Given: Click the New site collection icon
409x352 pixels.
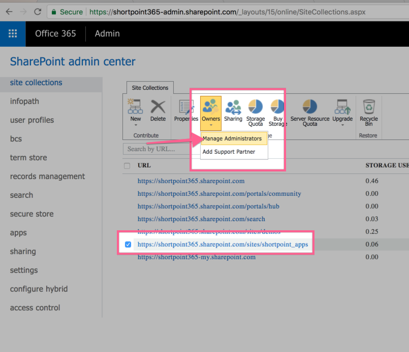Looking at the screenshot, I should point(135,108).
